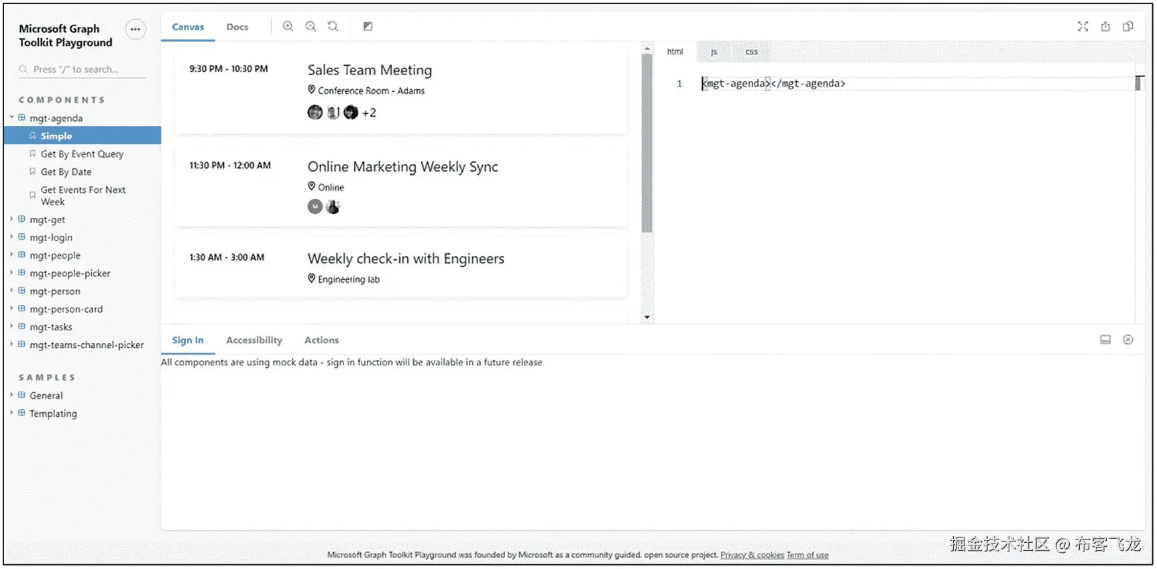
Task: Expand the mgt-tasks component node
Action: click(x=11, y=327)
